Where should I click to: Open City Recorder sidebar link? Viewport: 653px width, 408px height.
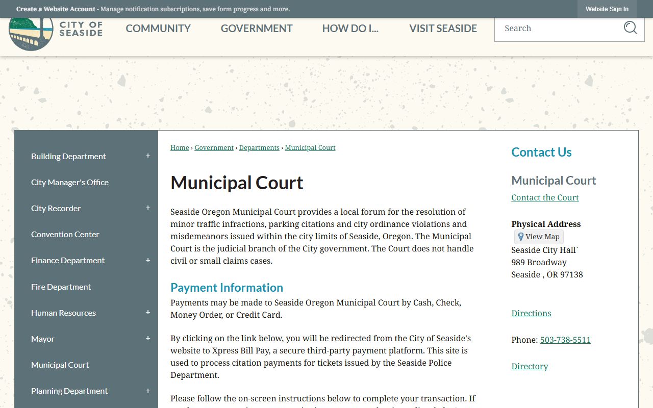pyautogui.click(x=56, y=208)
